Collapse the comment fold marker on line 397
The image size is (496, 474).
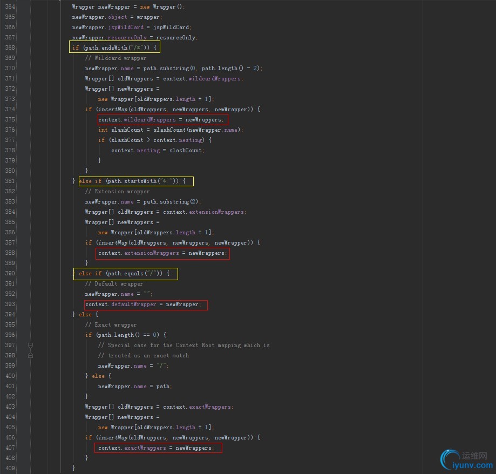31,345
